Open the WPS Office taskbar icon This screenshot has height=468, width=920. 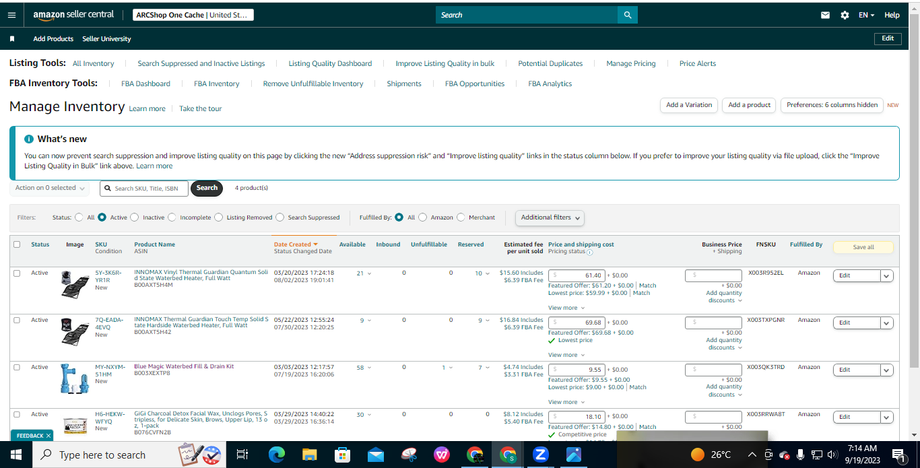(x=442, y=455)
